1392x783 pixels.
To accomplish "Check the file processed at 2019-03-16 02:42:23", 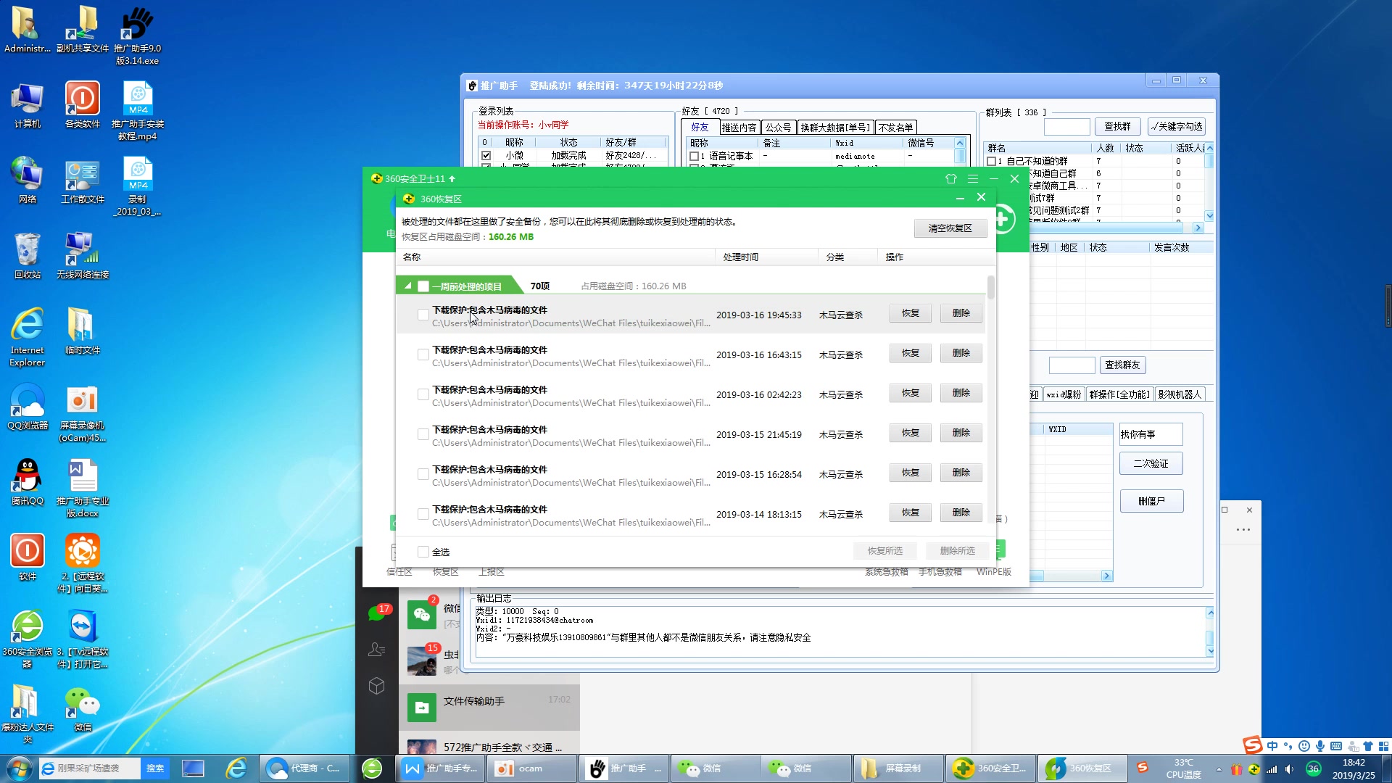I will pos(423,394).
